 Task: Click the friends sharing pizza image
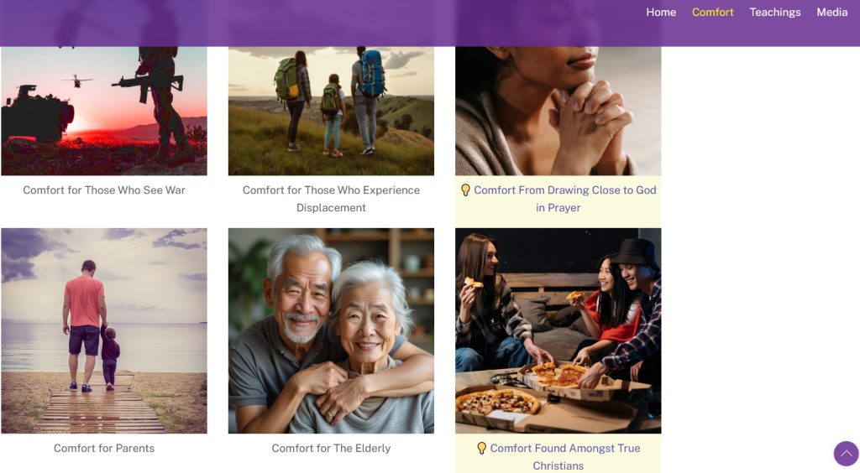558,330
